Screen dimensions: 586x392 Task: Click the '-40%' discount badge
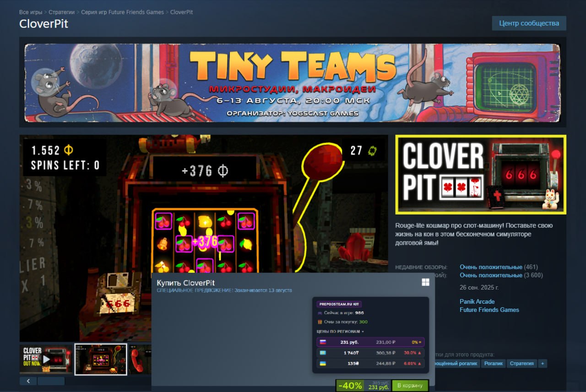(350, 386)
